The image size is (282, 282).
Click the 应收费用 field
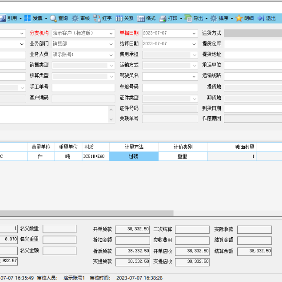(x=192, y=240)
